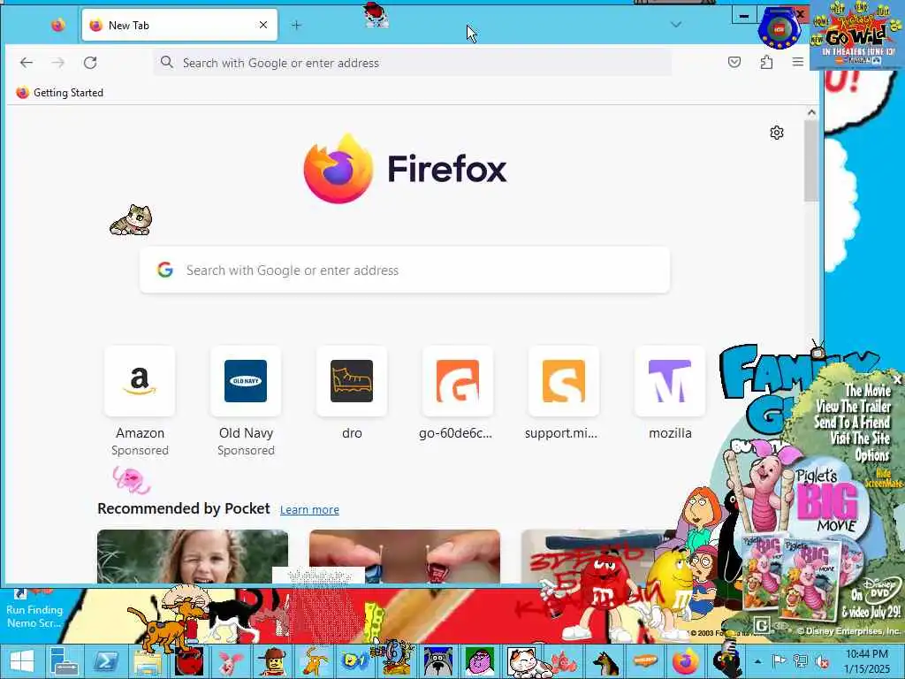Click Run Finding Nemo desktop shortcut

click(34, 608)
